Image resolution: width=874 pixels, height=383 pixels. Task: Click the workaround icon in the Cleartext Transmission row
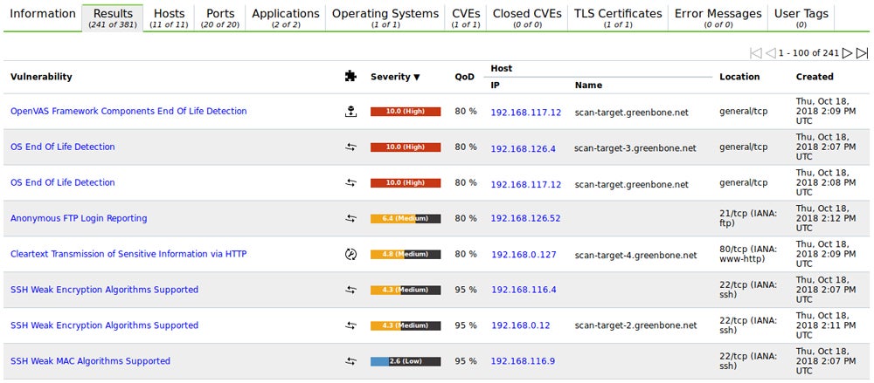pyautogui.click(x=350, y=255)
